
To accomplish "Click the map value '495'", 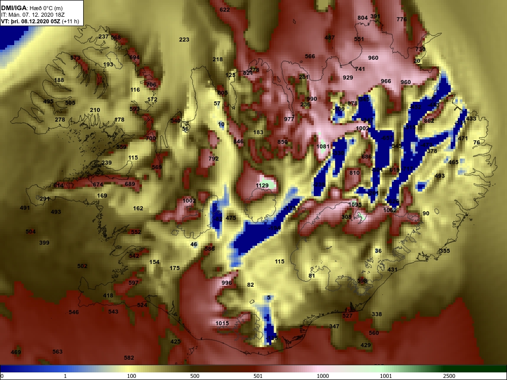I will pyautogui.click(x=48, y=101).
